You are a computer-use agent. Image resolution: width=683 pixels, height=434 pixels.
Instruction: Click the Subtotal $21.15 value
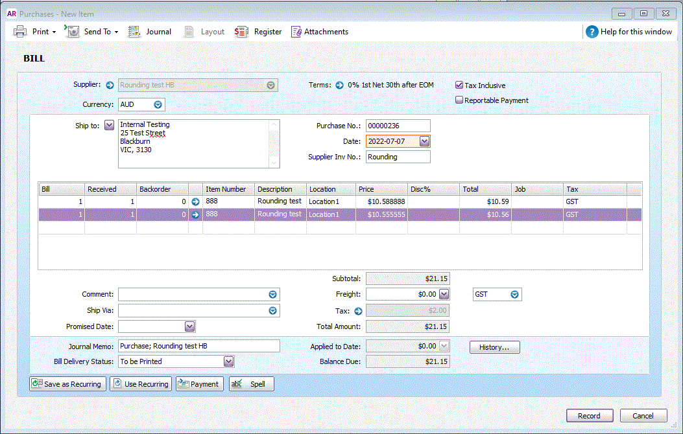(x=408, y=279)
